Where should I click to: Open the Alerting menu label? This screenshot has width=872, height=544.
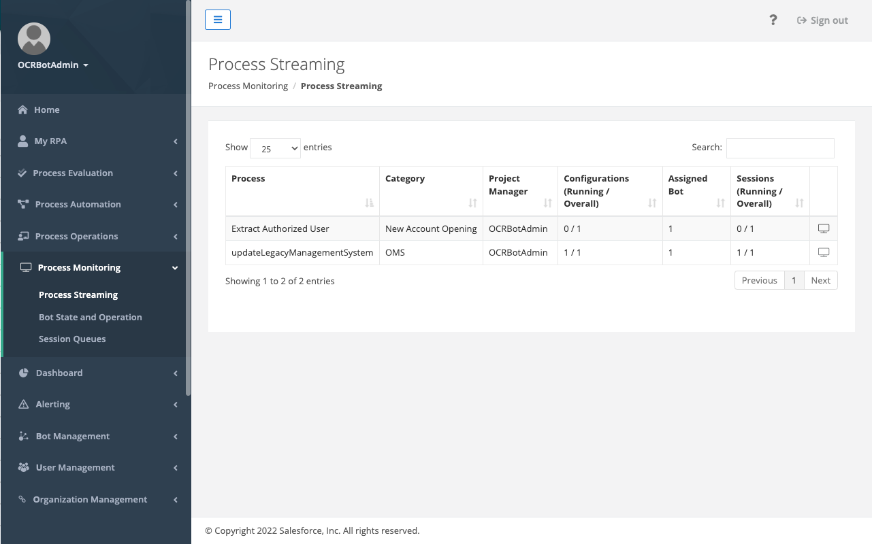point(53,404)
